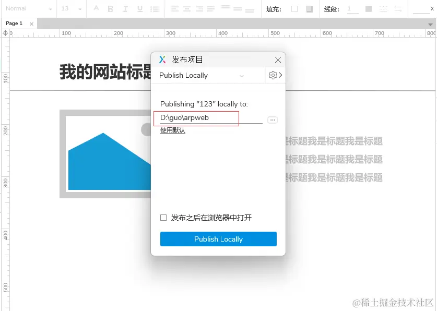Choose the line pattern style
437x311 pixels.
383,9
